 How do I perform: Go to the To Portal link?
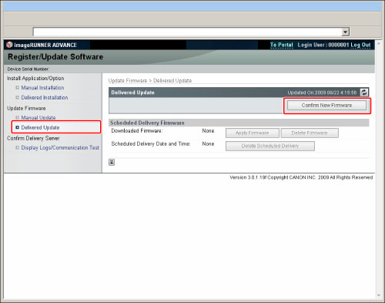click(282, 45)
